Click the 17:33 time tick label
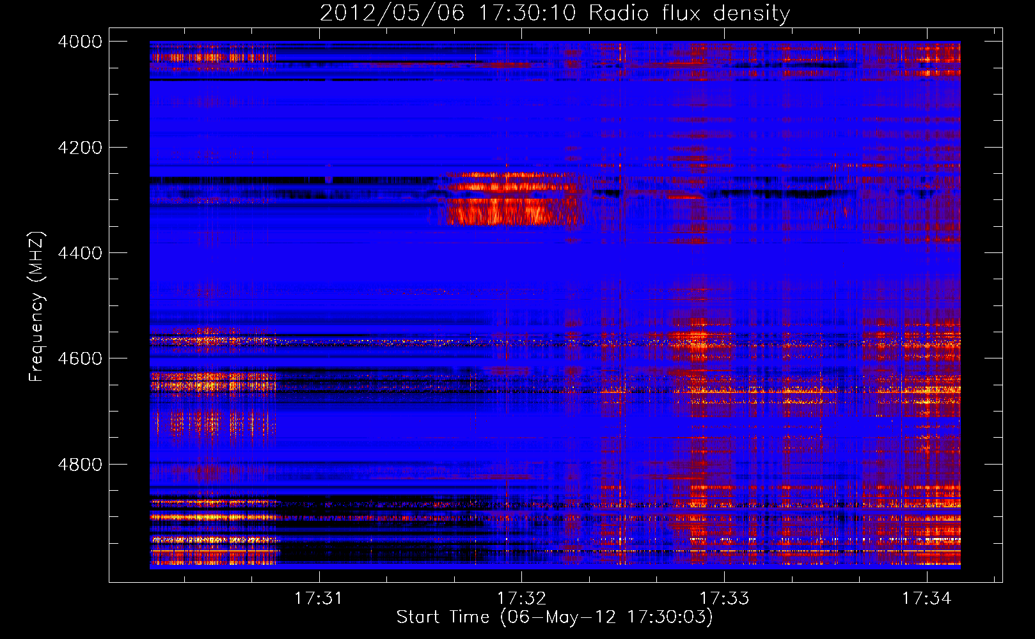Image resolution: width=1035 pixels, height=639 pixels. [724, 598]
